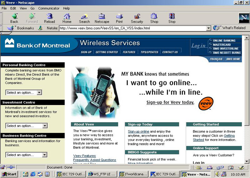
Task: Open Personal Banking Centre option dropdown
Action: (39, 93)
